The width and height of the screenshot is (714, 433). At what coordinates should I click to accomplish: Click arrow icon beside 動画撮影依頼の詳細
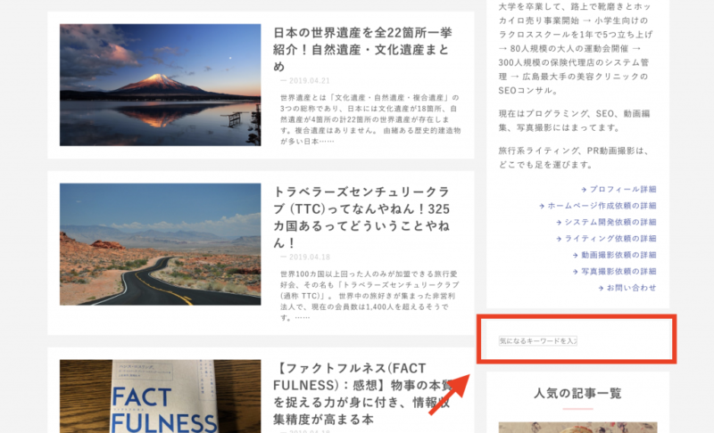576,255
